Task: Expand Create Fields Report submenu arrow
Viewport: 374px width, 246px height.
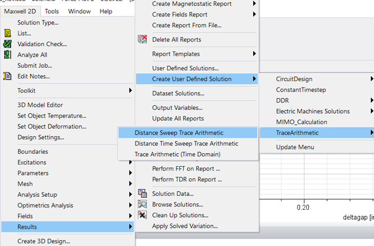Action: (x=254, y=14)
